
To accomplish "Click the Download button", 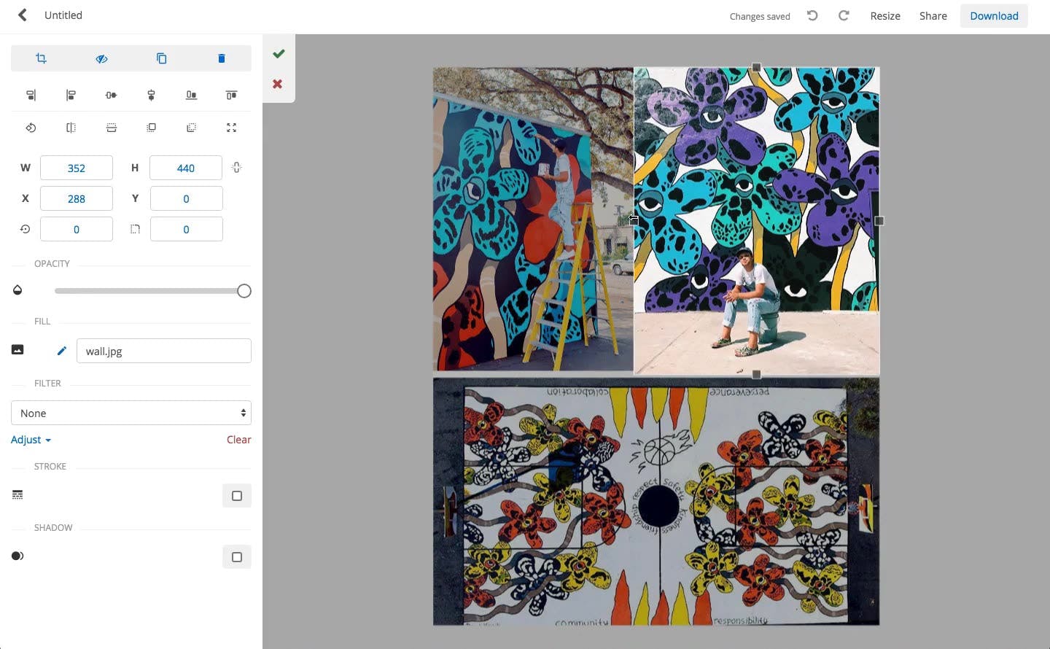I will click(994, 16).
